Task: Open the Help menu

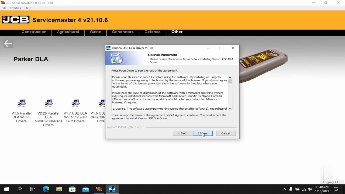Action: (28, 8)
